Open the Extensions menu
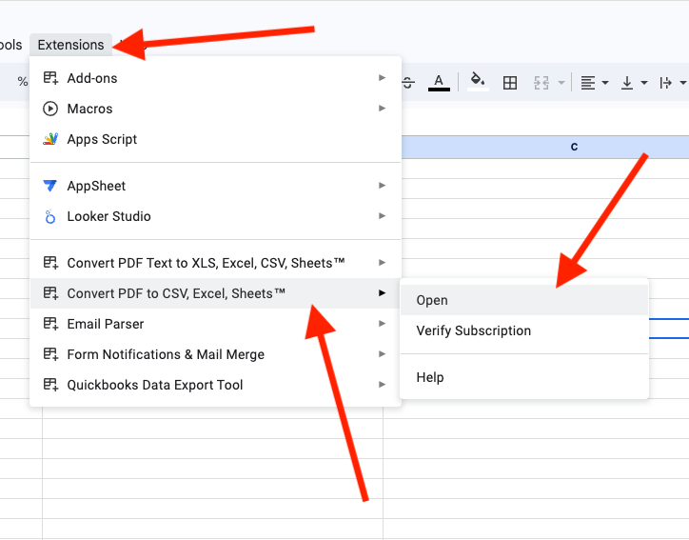689x540 pixels. (x=70, y=45)
